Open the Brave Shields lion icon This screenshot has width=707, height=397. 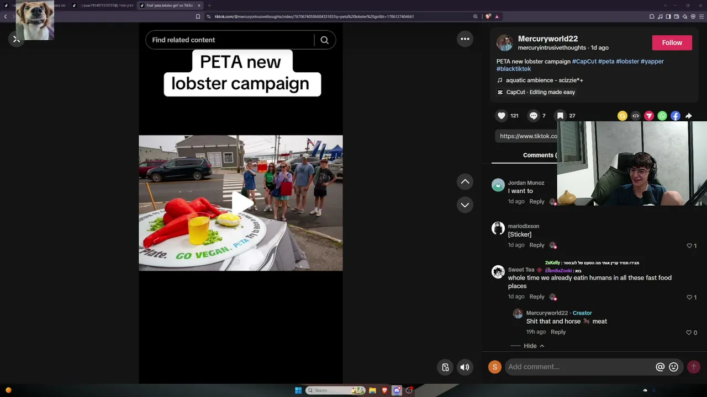pos(488,17)
